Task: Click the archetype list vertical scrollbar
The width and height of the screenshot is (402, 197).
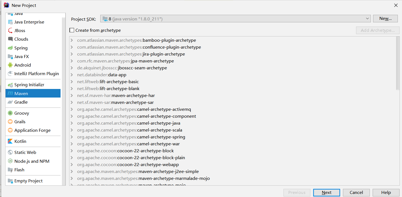Action: pyautogui.click(x=398, y=64)
